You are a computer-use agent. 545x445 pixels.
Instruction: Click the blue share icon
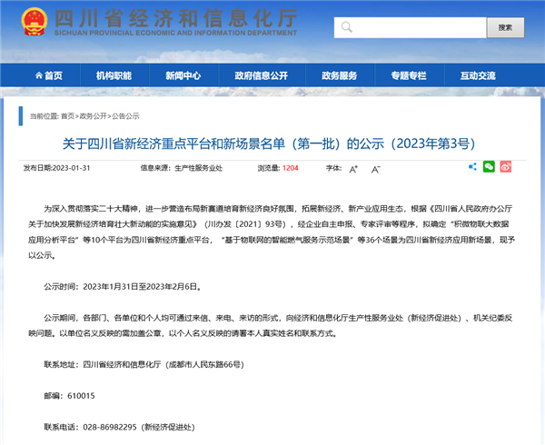[x=471, y=167]
